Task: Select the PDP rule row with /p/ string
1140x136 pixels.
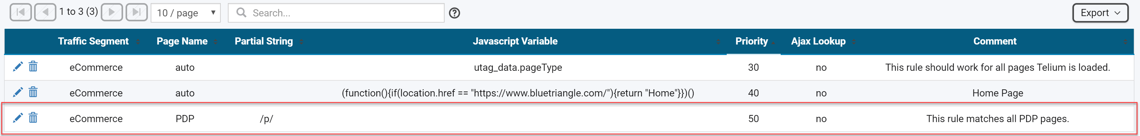Action: point(570,118)
